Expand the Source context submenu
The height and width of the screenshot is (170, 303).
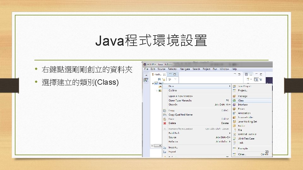(197, 138)
